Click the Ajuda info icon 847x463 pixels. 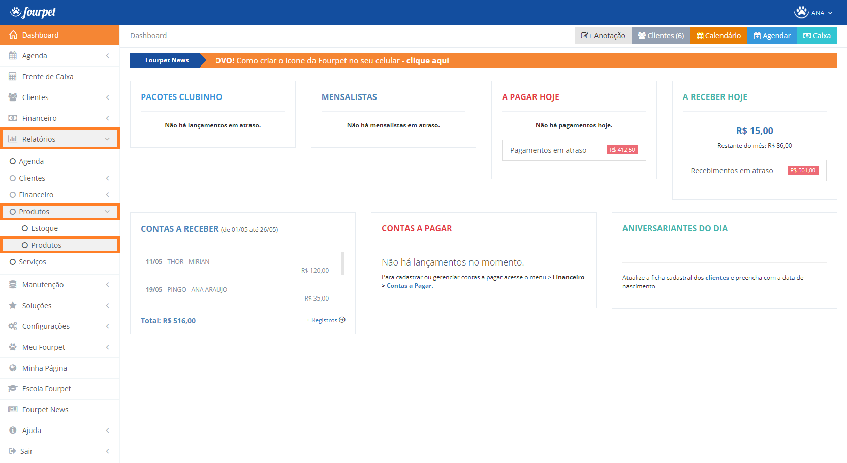13,431
